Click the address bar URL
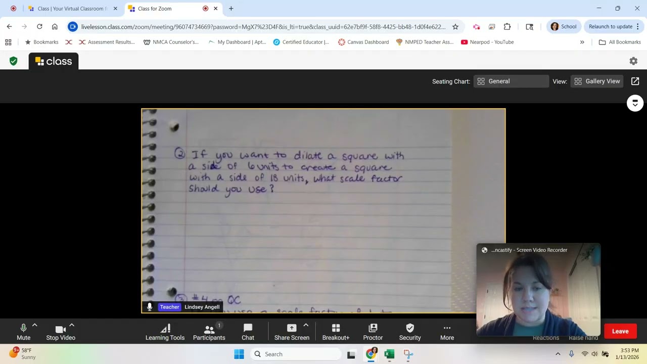Image resolution: width=647 pixels, height=364 pixels. [x=263, y=27]
